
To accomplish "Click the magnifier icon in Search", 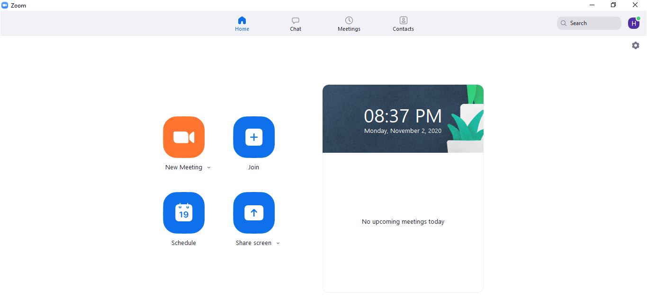I will (564, 23).
